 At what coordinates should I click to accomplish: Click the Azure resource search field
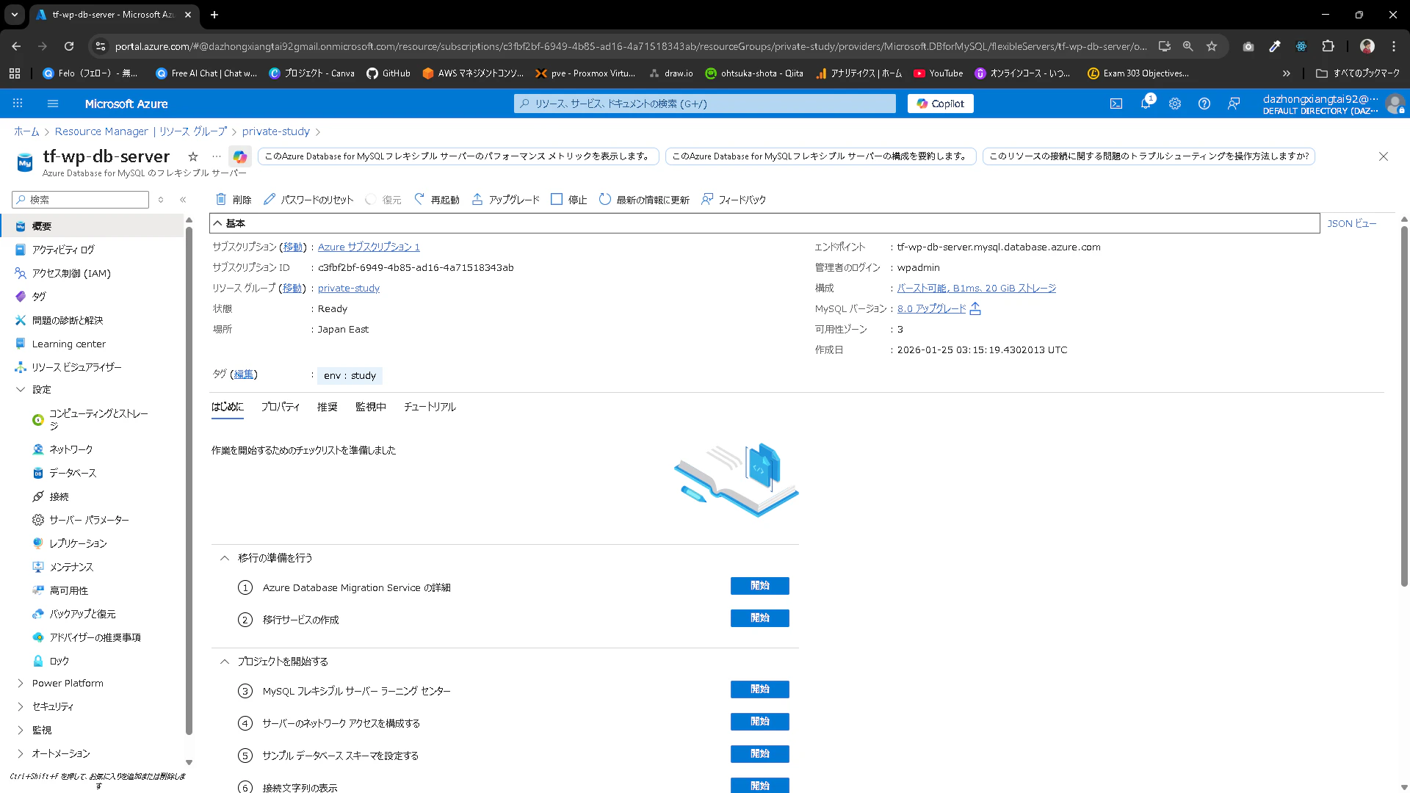coord(705,104)
